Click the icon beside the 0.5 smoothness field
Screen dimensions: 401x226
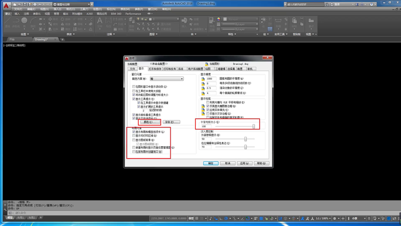coord(203,88)
